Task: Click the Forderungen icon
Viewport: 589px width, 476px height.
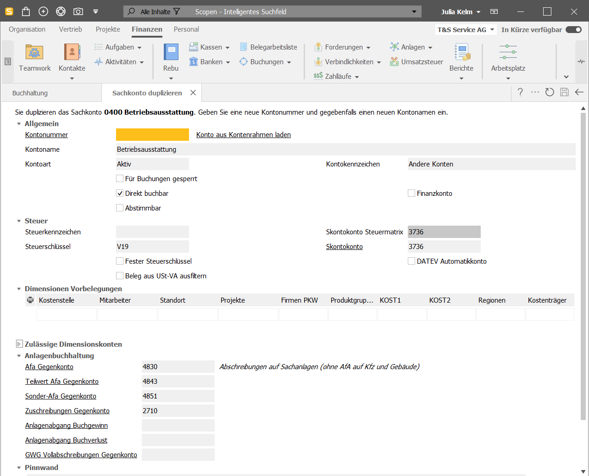Action: click(x=318, y=47)
